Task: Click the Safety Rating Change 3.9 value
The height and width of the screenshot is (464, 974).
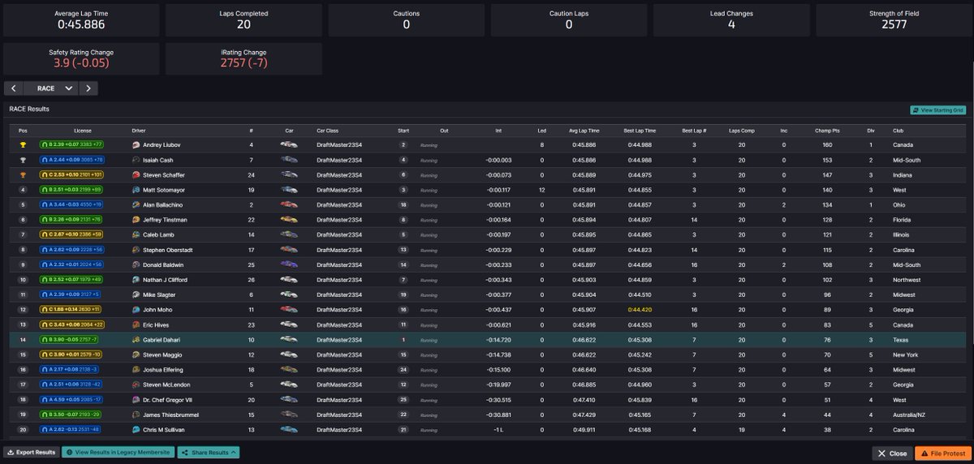Action: click(81, 63)
